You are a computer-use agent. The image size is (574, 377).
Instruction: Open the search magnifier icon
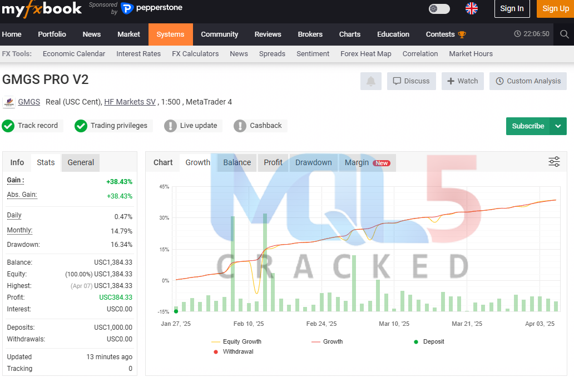564,34
